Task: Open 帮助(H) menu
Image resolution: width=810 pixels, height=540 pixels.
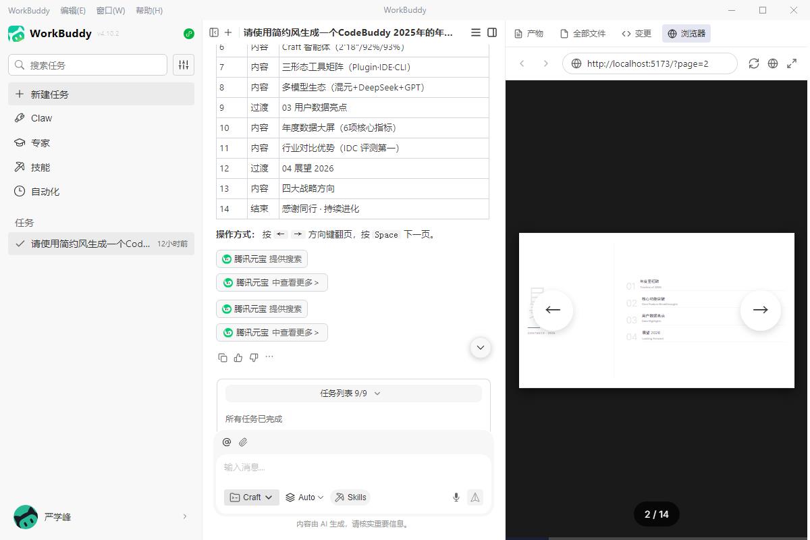Action: [149, 10]
